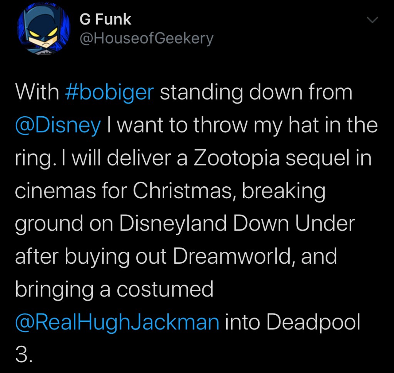Click the phrase 'standing down from'
The width and height of the screenshot is (394, 373).
click(x=256, y=93)
